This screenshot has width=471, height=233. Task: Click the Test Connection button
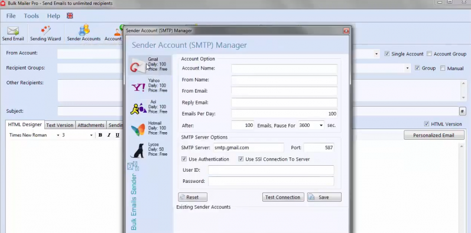(x=283, y=197)
